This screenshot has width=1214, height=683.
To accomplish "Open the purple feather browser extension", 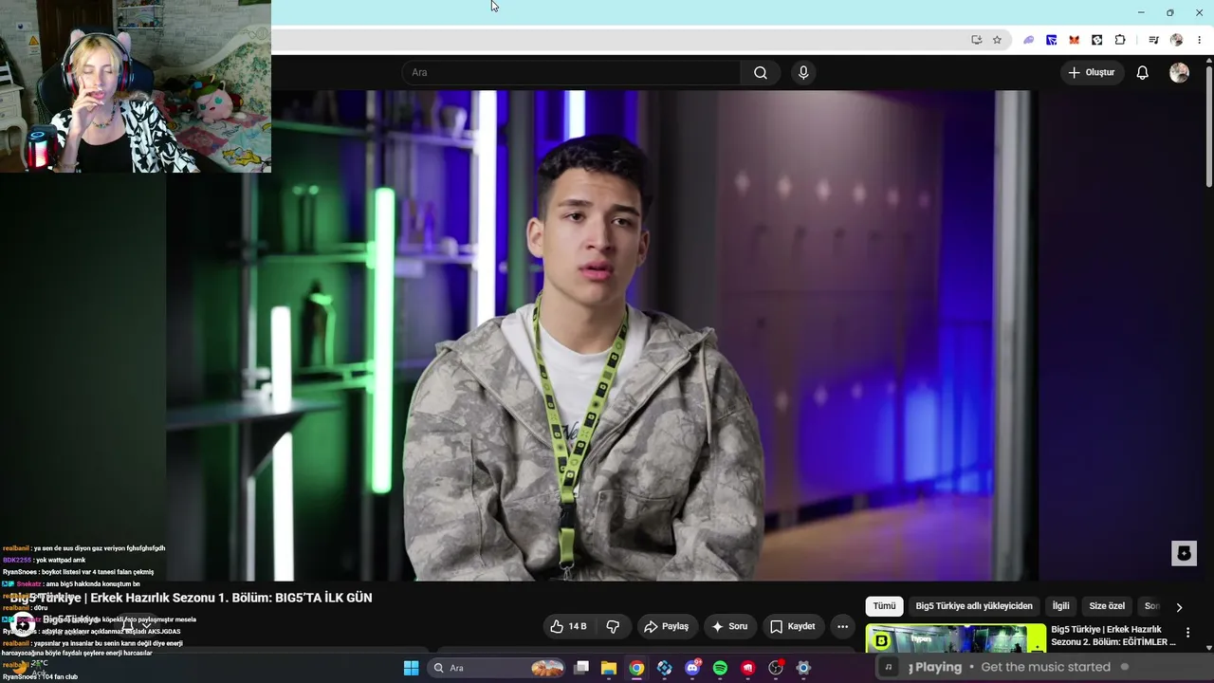I will pos(1029,40).
